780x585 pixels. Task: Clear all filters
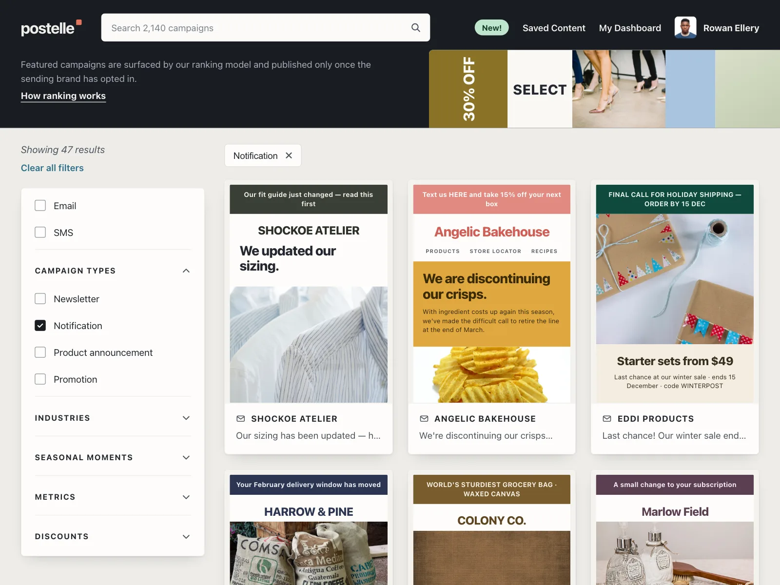tap(52, 168)
